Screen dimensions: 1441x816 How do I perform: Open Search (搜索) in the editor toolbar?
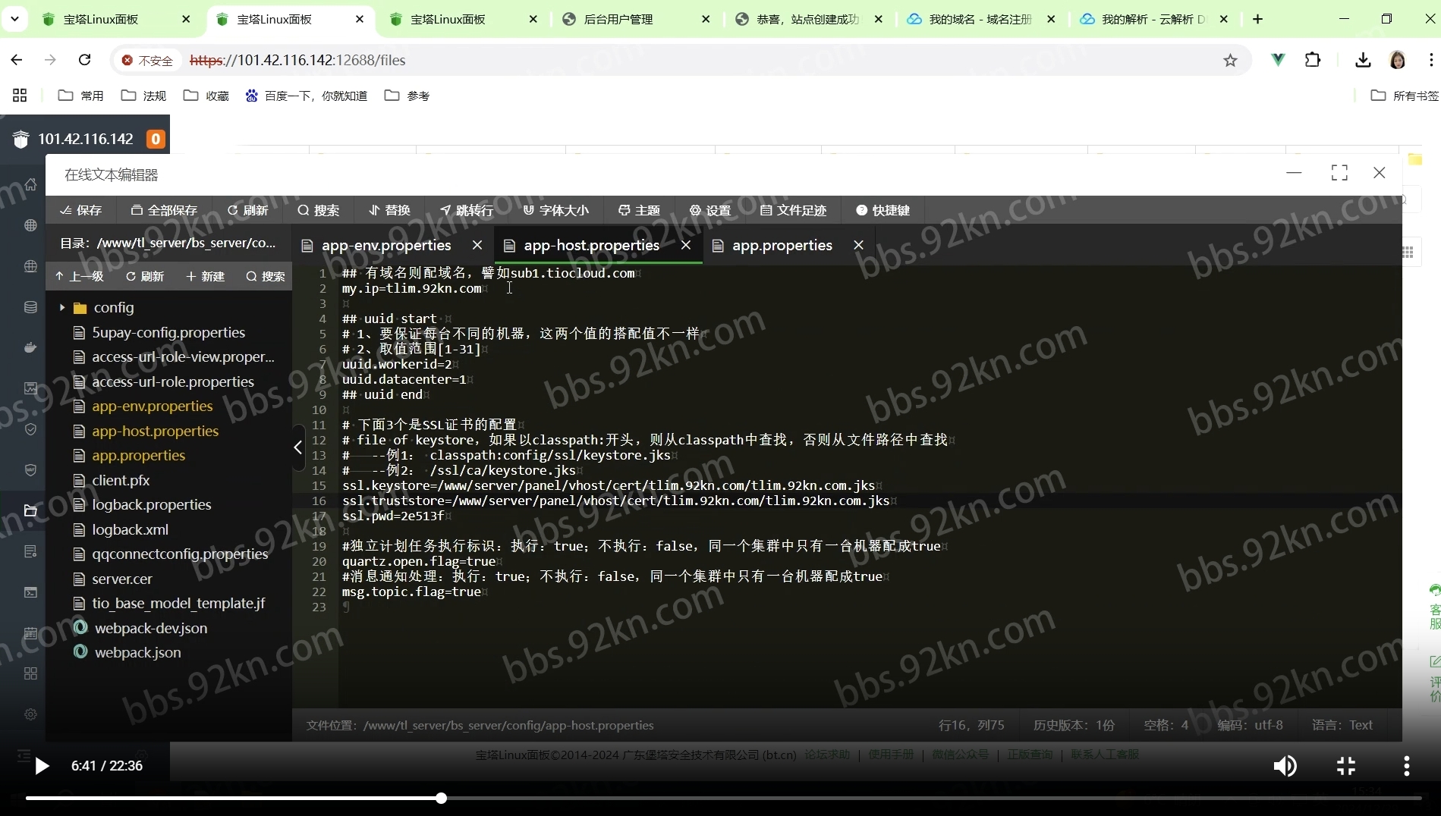(319, 210)
